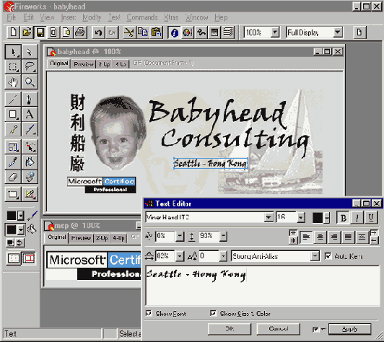The width and height of the screenshot is (384, 342).
Task: Select the Text tool (A) in toolbox
Action: (30, 114)
